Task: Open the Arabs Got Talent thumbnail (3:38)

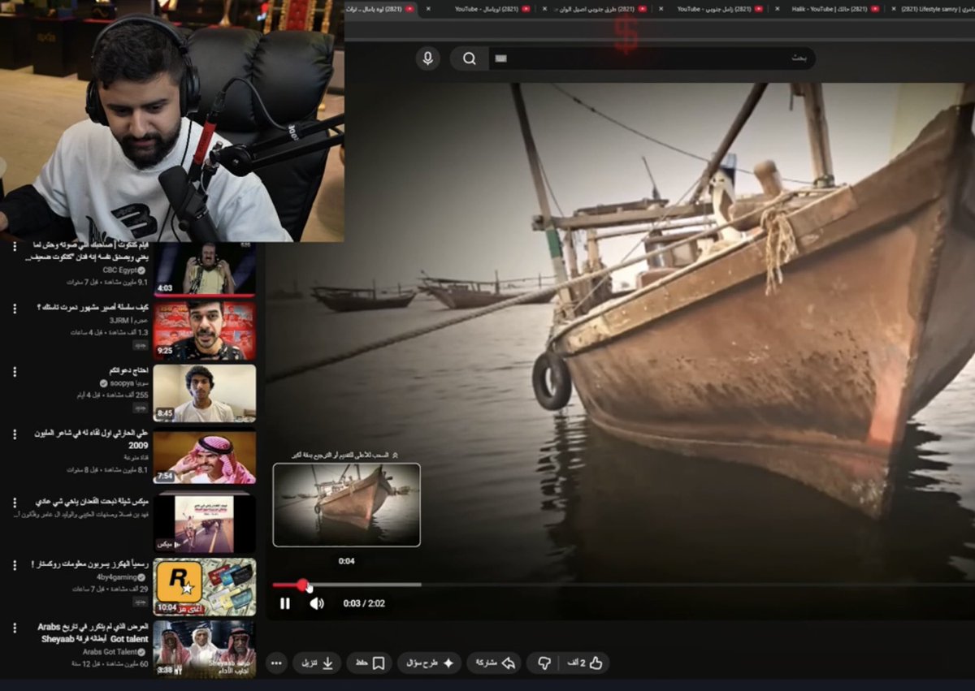Action: tap(205, 650)
